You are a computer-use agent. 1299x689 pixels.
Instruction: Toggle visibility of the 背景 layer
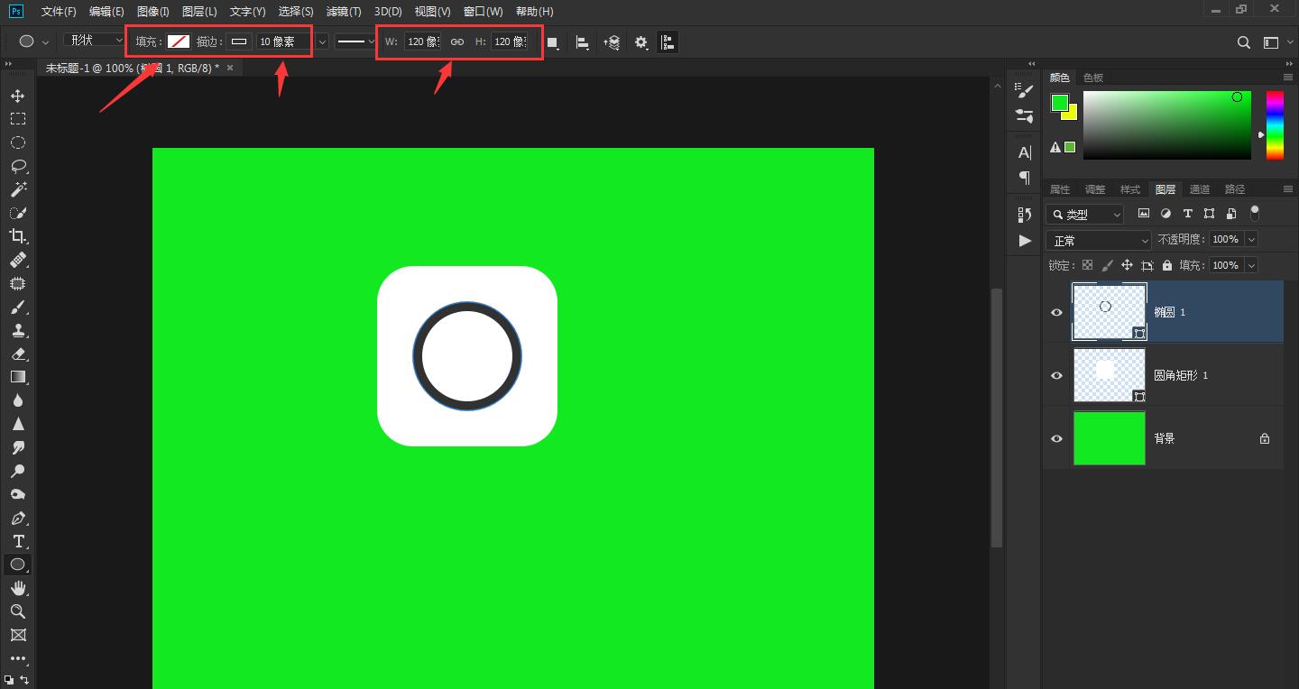1056,438
